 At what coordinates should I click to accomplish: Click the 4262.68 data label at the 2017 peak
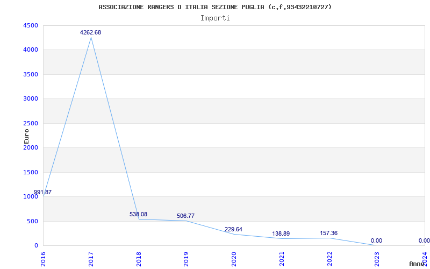[x=90, y=32]
